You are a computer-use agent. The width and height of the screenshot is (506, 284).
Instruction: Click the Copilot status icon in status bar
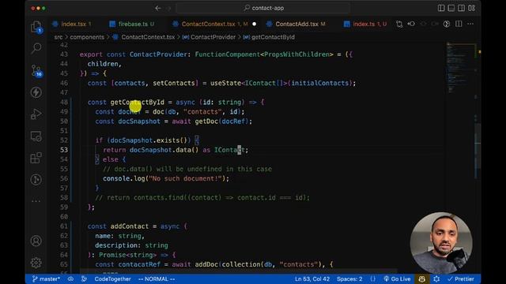(x=421, y=278)
